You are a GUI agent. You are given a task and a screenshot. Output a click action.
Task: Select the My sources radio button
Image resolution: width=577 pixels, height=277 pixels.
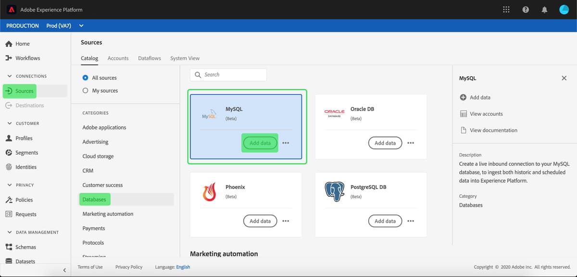pyautogui.click(x=86, y=90)
